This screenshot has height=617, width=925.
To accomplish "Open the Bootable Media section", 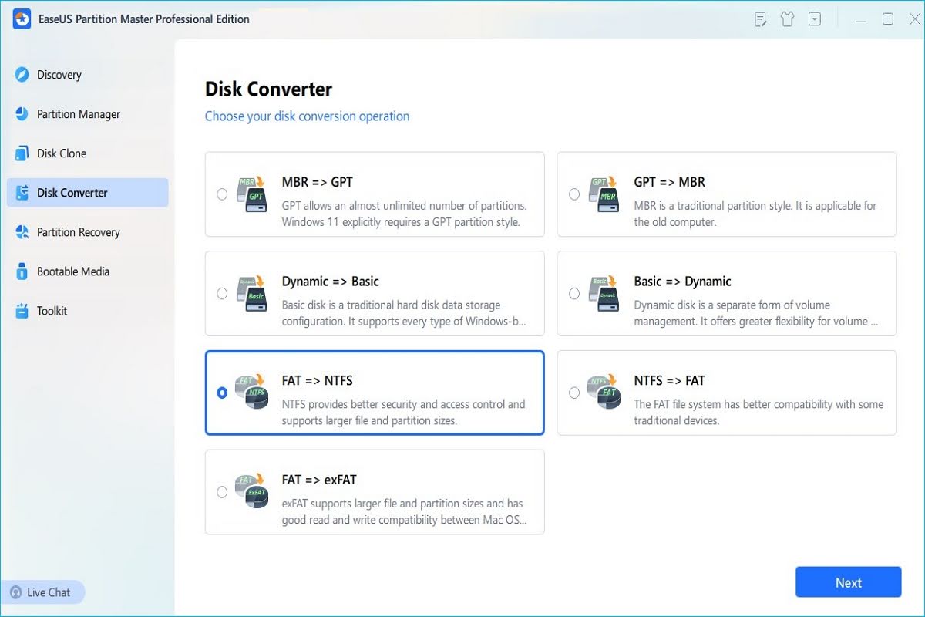I will [x=87, y=271].
